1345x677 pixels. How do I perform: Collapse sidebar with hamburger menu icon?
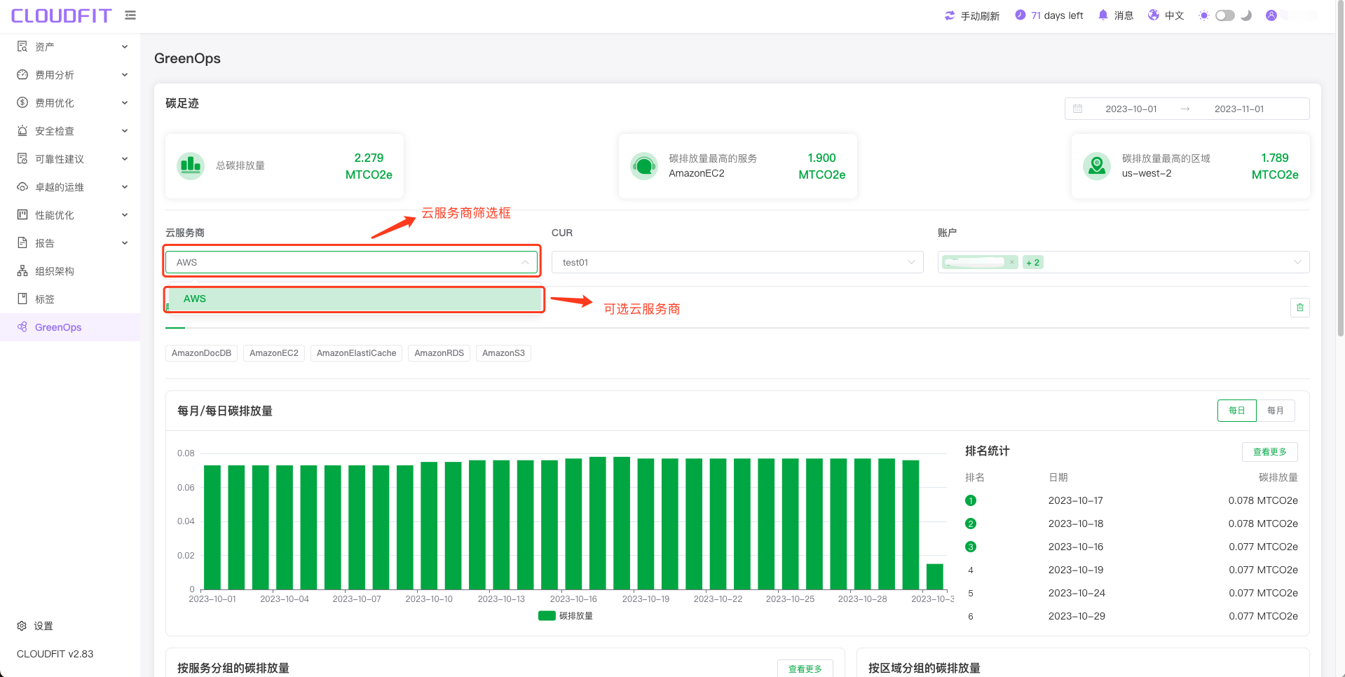point(130,15)
